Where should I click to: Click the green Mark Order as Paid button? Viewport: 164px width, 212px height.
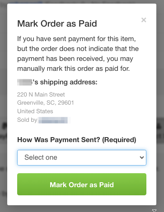pyautogui.click(x=82, y=184)
